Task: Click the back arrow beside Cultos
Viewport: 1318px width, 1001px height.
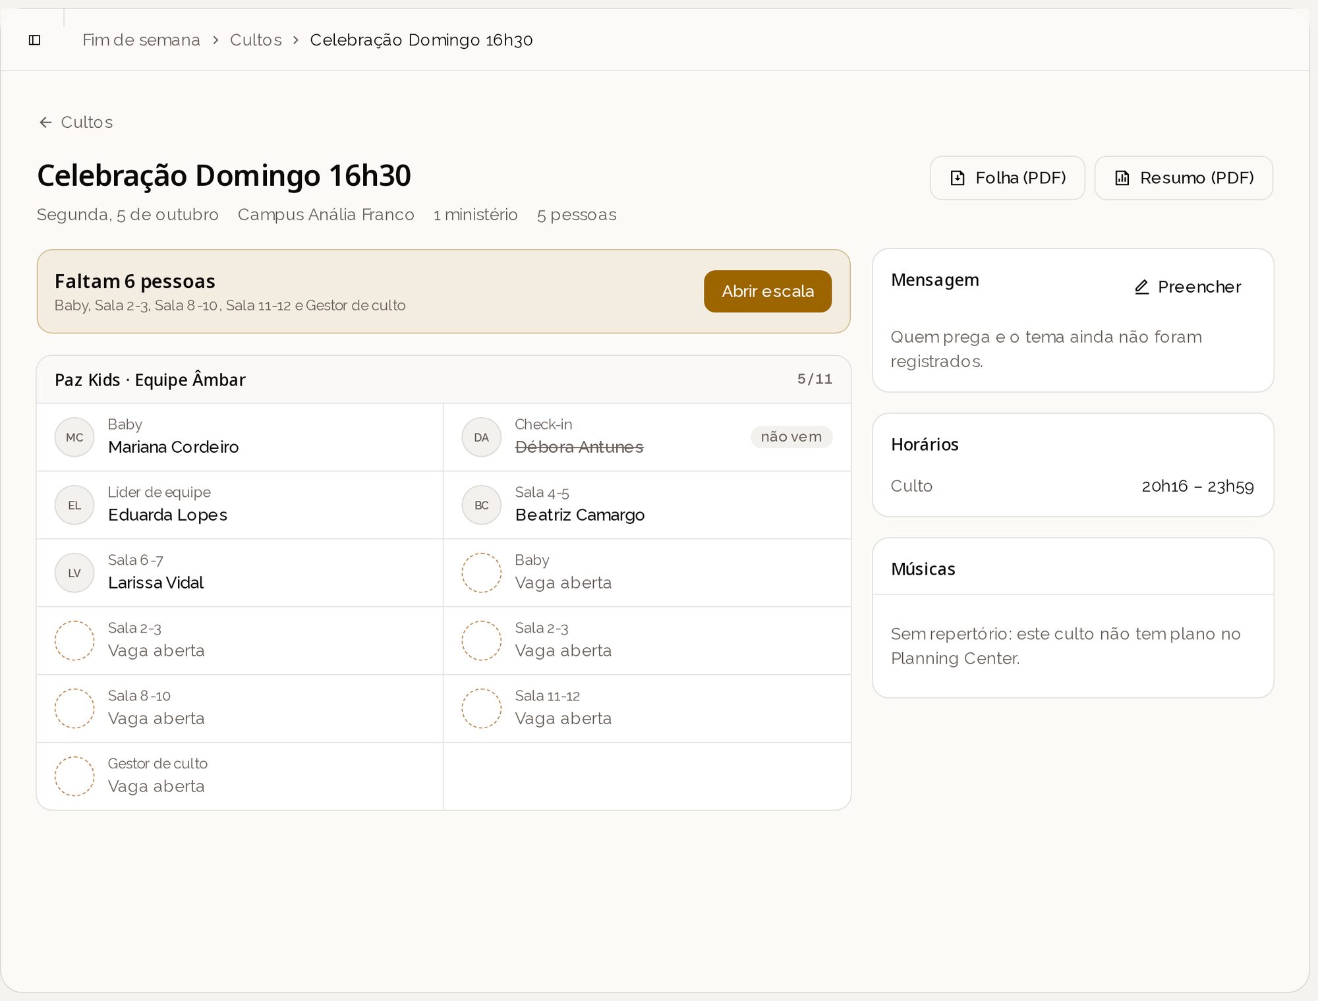Action: pos(45,123)
